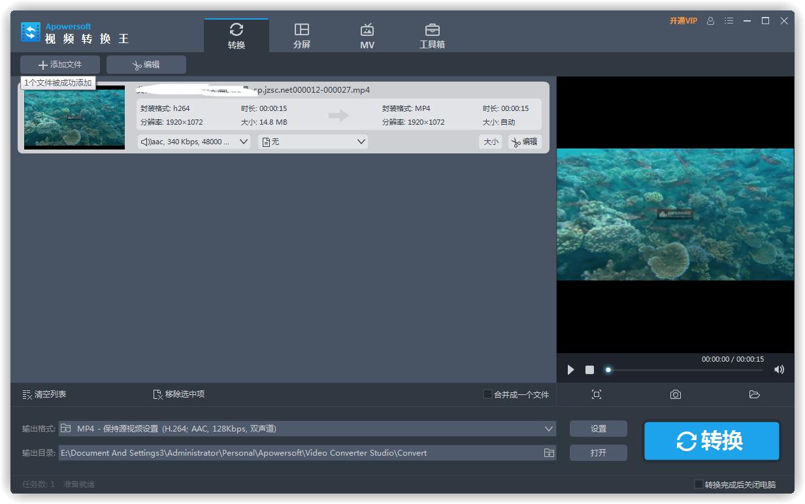This screenshot has width=805, height=504.
Task: Switch to the 分屏 tab
Action: click(301, 36)
